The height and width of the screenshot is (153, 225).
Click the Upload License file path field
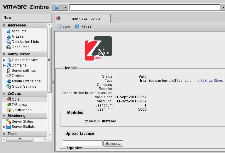(83, 144)
